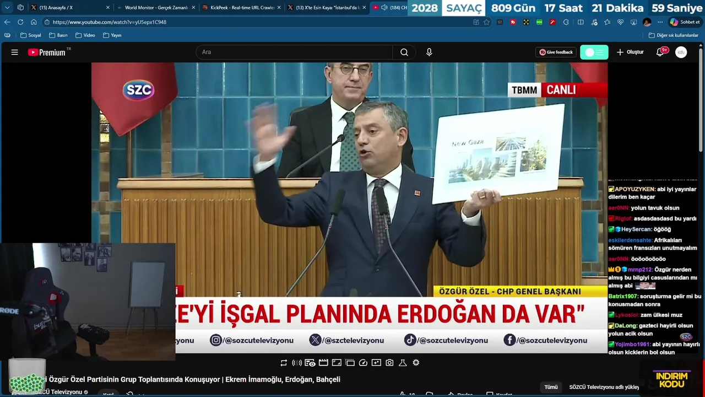
Task: Open the Oluştur create menu
Action: click(630, 52)
